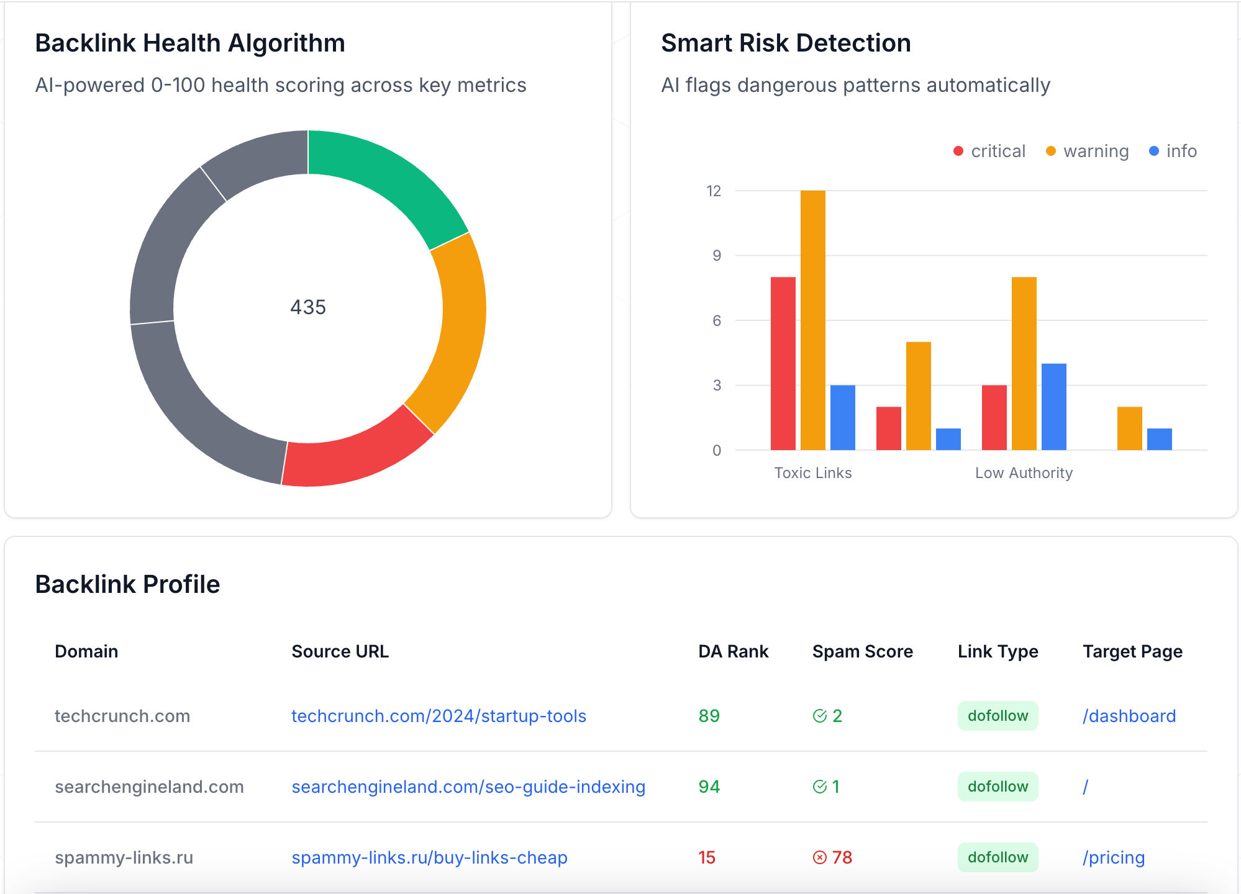Toggle the warning legend entry

[x=1087, y=151]
